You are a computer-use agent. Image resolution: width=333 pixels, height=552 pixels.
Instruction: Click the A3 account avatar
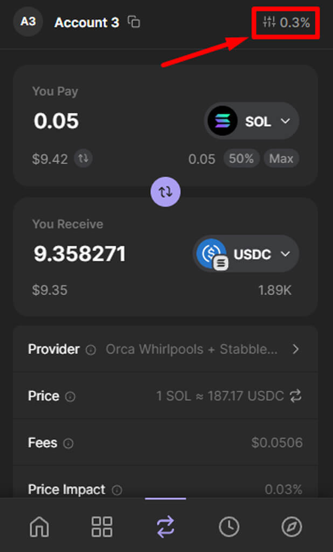pos(28,22)
